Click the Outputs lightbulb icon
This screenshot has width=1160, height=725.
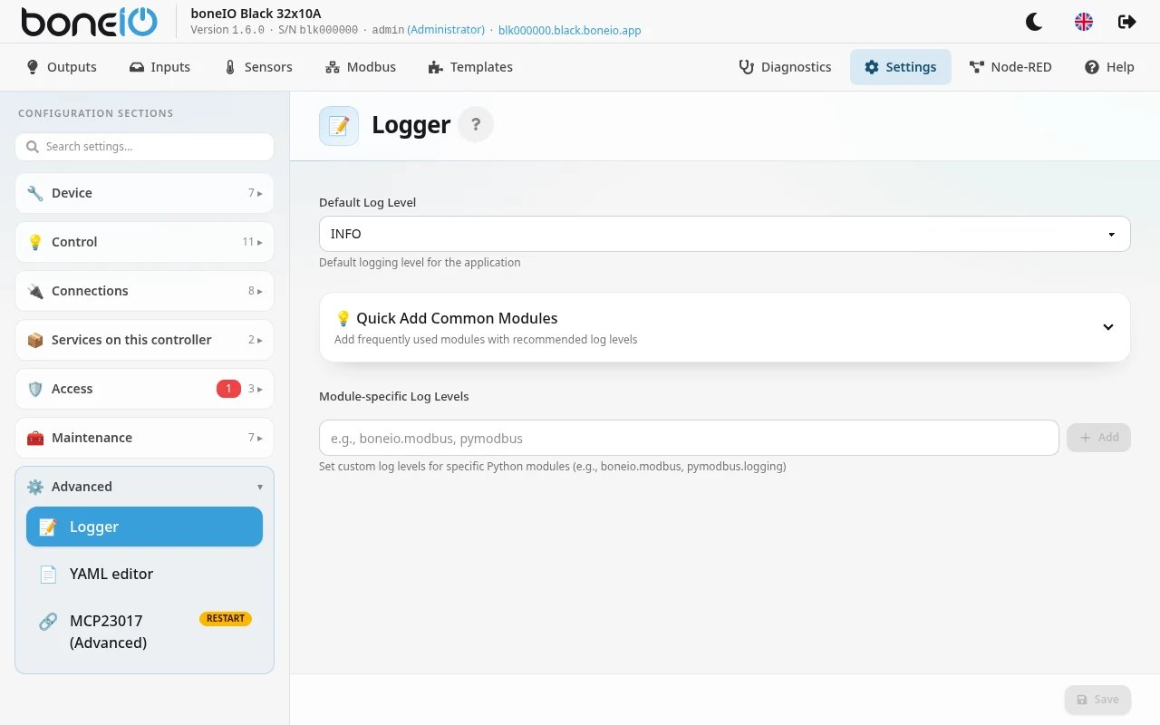pos(33,67)
